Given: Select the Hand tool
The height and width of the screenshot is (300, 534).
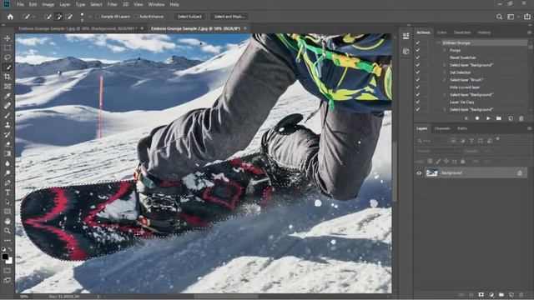Looking at the screenshot, I should [x=8, y=221].
